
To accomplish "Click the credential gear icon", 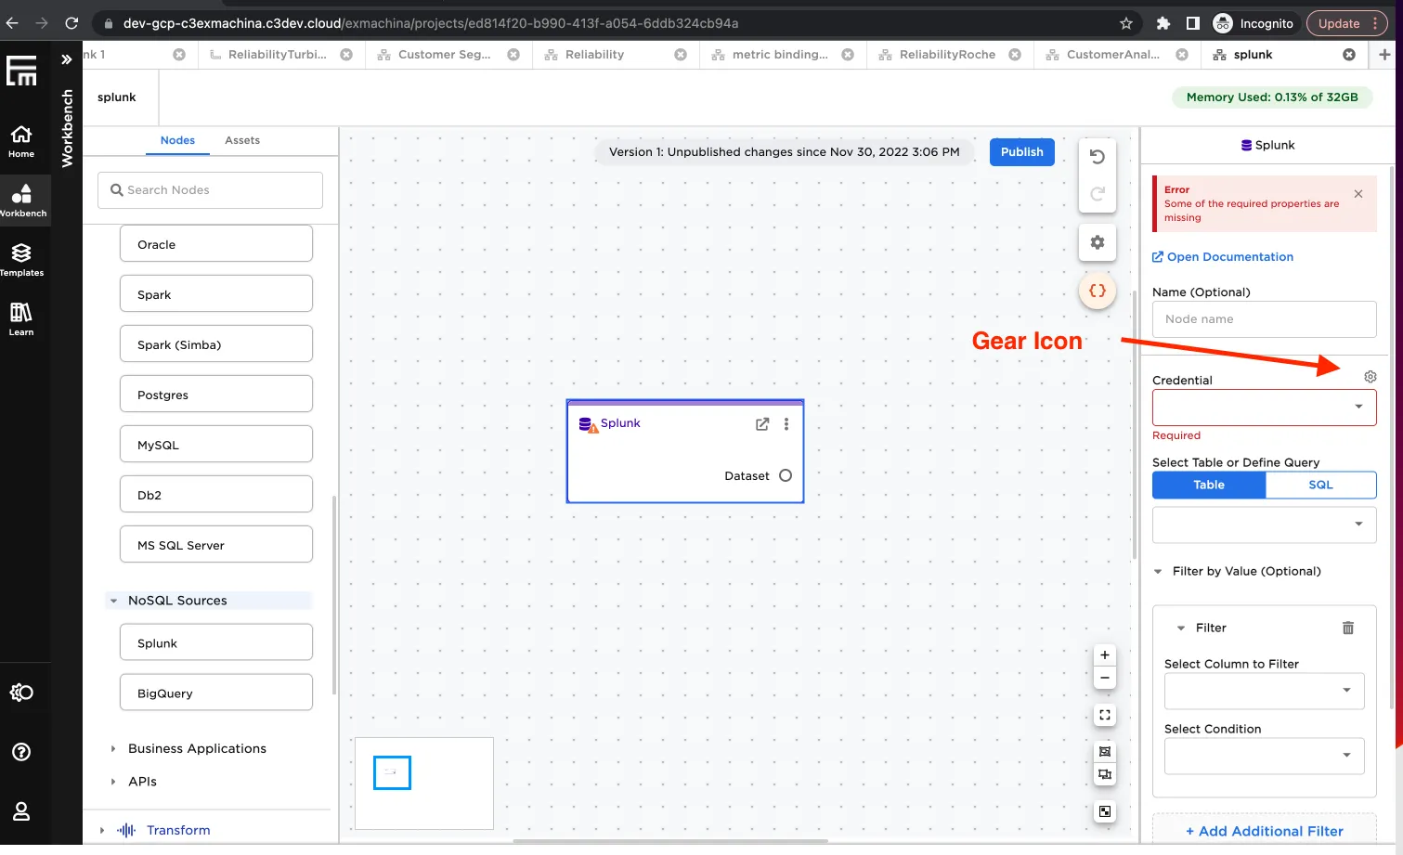I will [x=1370, y=377].
